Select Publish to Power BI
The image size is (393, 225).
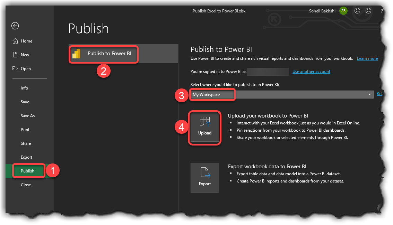pyautogui.click(x=103, y=54)
